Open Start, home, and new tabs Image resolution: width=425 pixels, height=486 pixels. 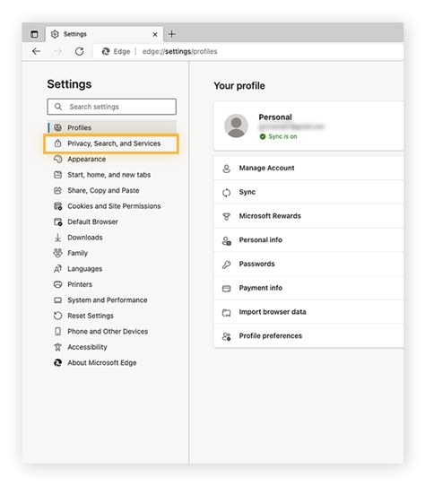click(x=109, y=175)
